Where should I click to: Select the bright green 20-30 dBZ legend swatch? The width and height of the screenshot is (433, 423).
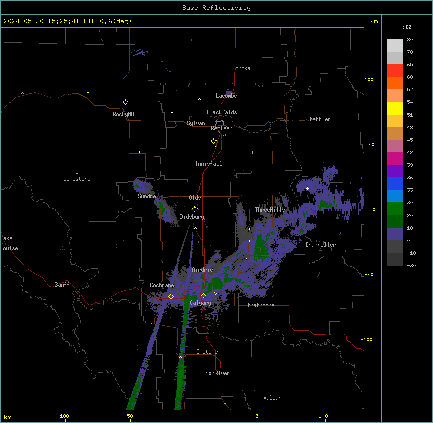[395, 209]
